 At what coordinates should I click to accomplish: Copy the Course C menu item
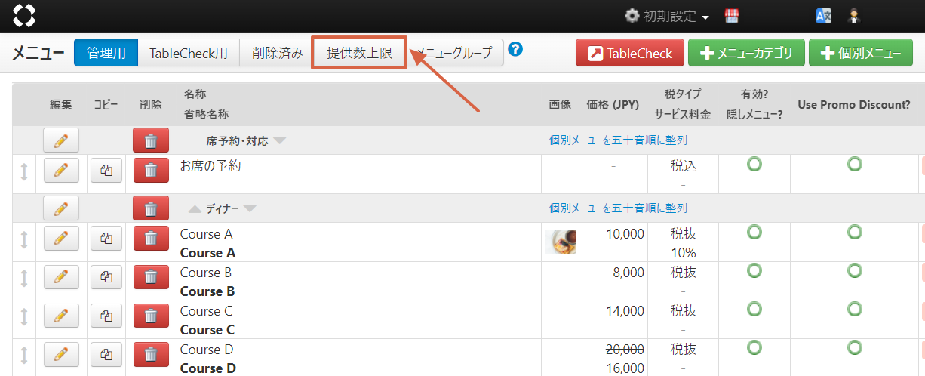pos(106,315)
